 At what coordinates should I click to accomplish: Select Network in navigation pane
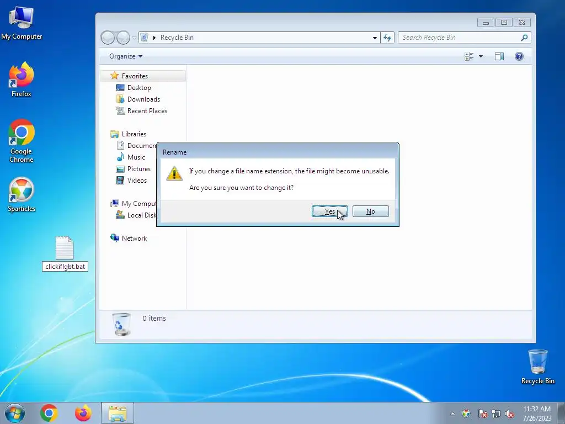tap(134, 239)
